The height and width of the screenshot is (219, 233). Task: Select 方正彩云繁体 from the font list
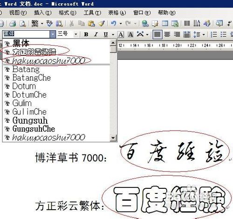pyautogui.click(x=56, y=52)
